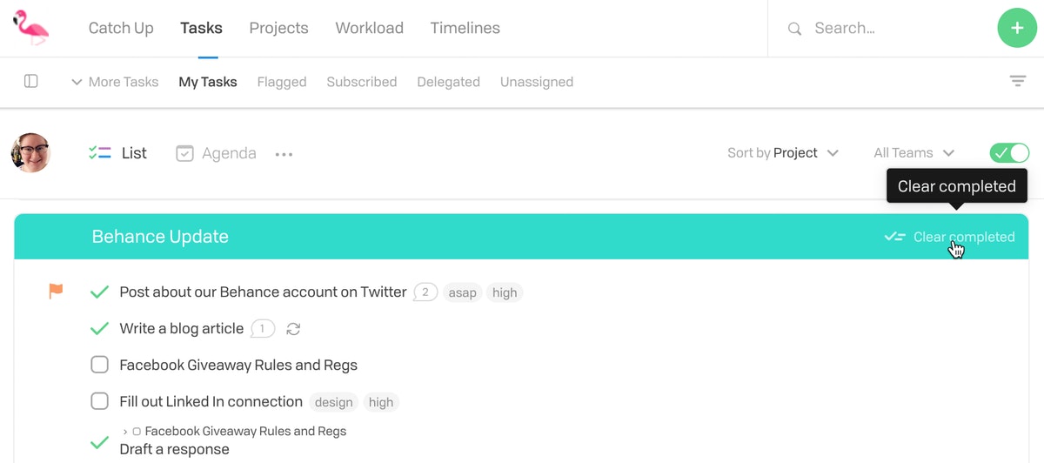Switch to Agenda view

[x=216, y=153]
